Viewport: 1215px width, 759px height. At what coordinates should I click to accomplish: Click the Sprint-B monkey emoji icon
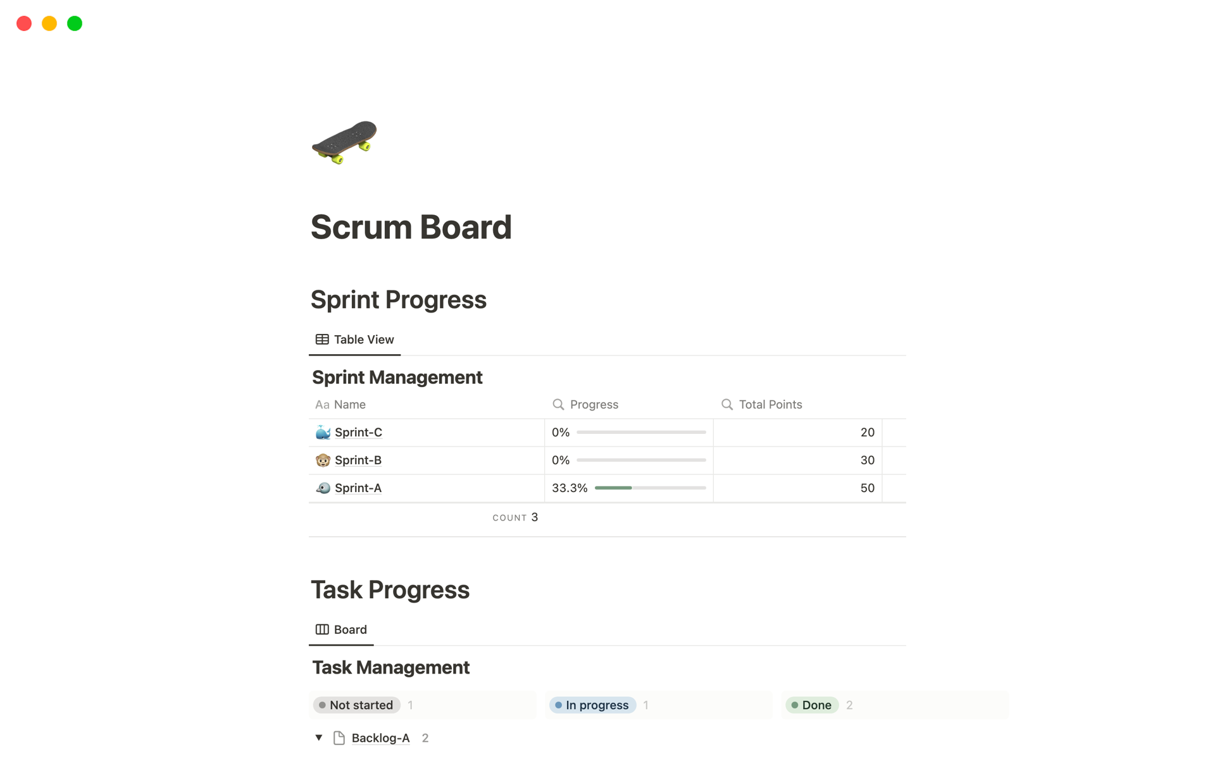click(x=323, y=460)
